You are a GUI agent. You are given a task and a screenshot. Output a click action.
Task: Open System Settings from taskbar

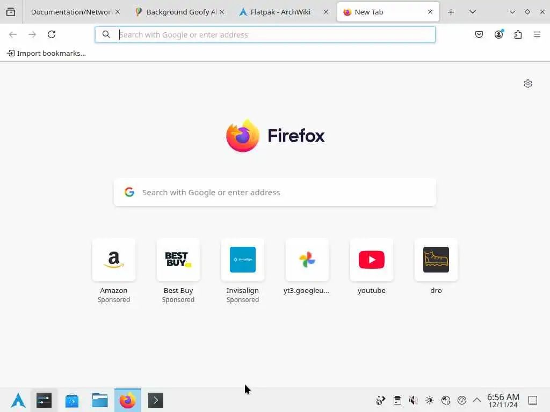point(44,400)
